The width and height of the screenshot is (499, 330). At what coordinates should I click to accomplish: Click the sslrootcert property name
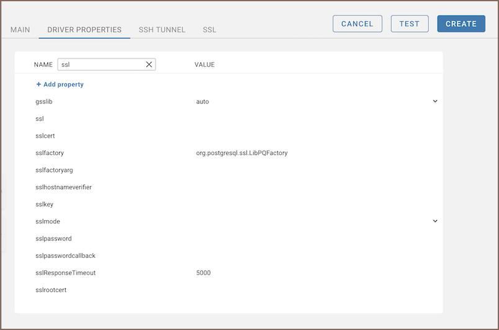pos(51,290)
